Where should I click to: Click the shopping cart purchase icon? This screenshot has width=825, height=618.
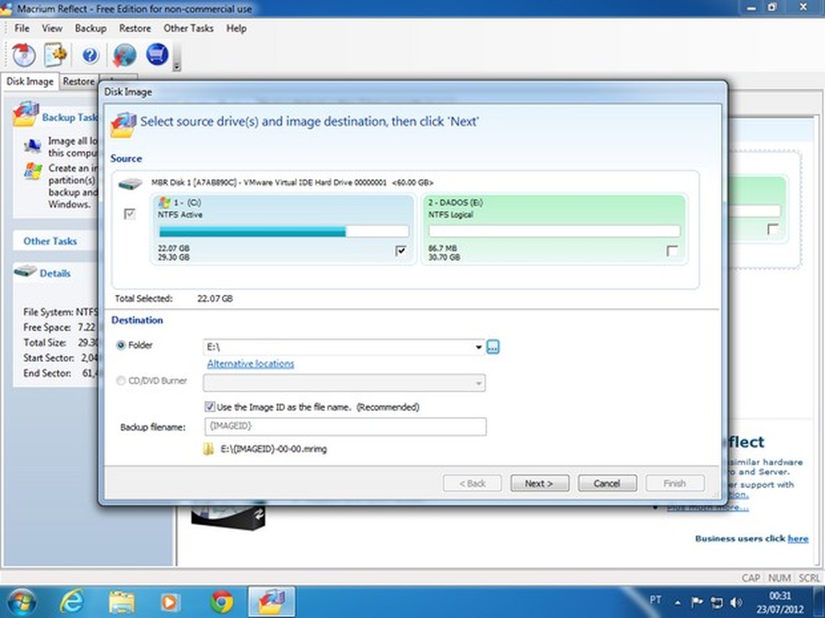[157, 55]
